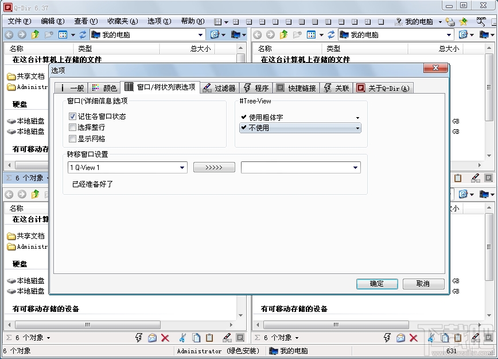Viewport: 498px width, 359px height.
Task: Open the 文件 menu
Action: tap(20, 21)
